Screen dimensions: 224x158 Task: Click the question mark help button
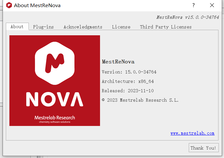(194, 5)
